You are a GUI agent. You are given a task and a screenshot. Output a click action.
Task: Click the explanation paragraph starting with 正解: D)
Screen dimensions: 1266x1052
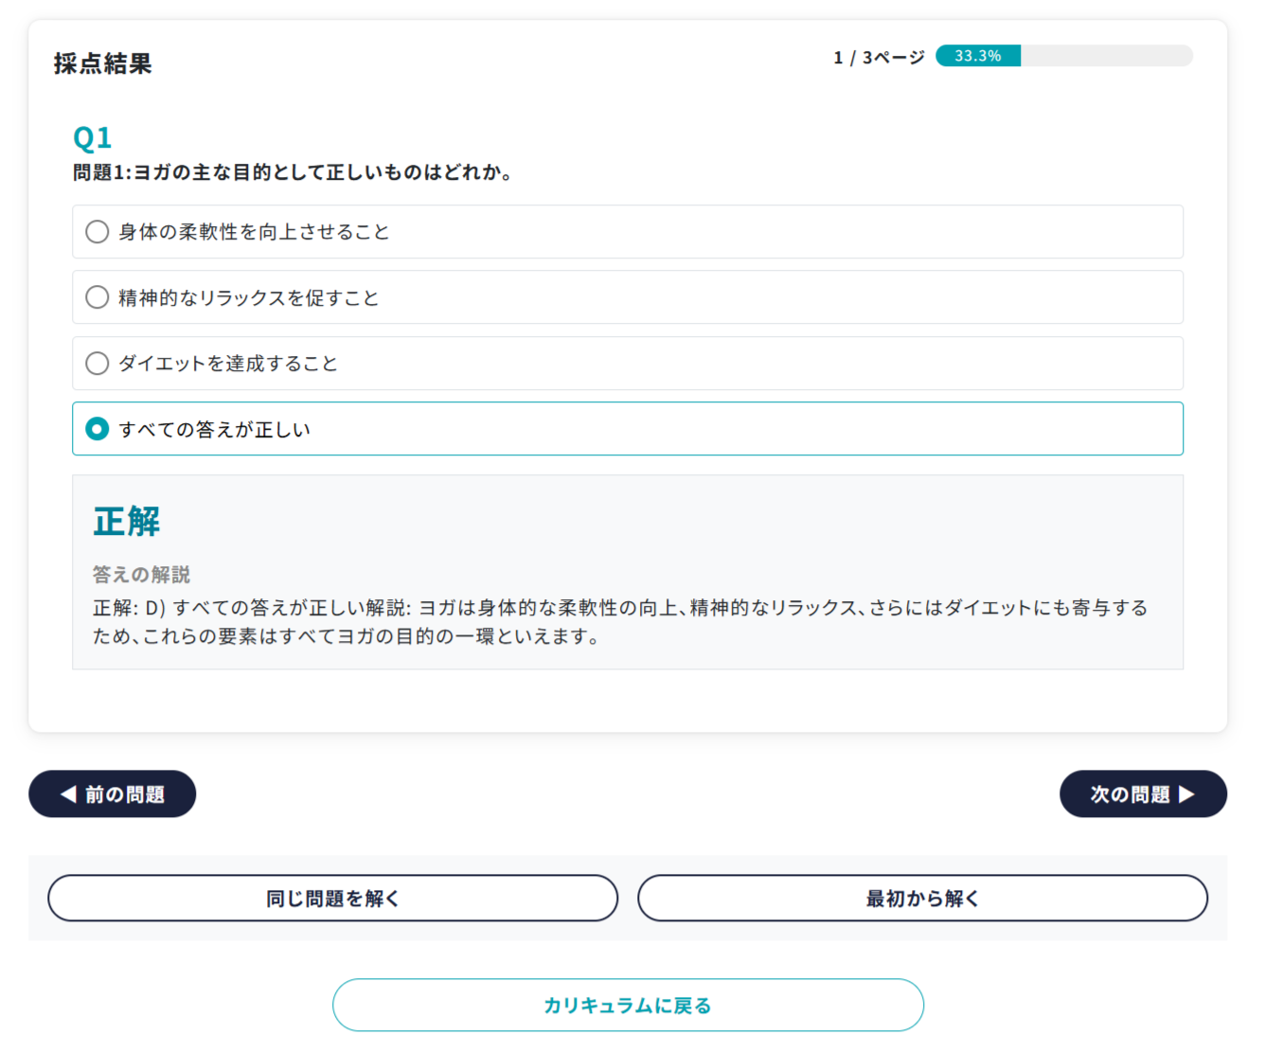point(620,621)
